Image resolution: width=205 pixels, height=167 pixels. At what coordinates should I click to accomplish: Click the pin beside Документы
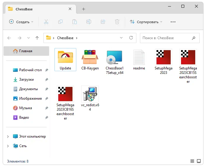click(x=46, y=89)
